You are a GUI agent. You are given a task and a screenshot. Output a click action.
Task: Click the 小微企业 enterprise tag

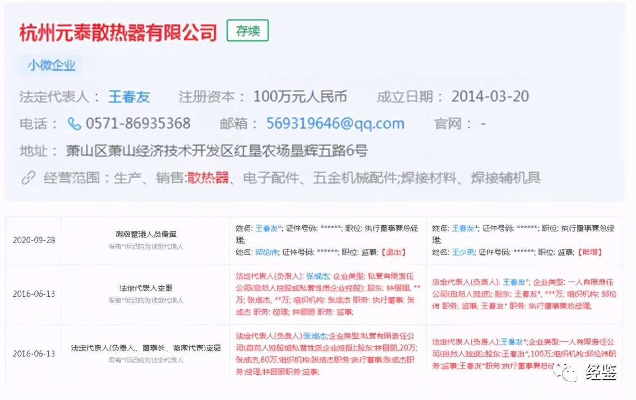pyautogui.click(x=51, y=65)
